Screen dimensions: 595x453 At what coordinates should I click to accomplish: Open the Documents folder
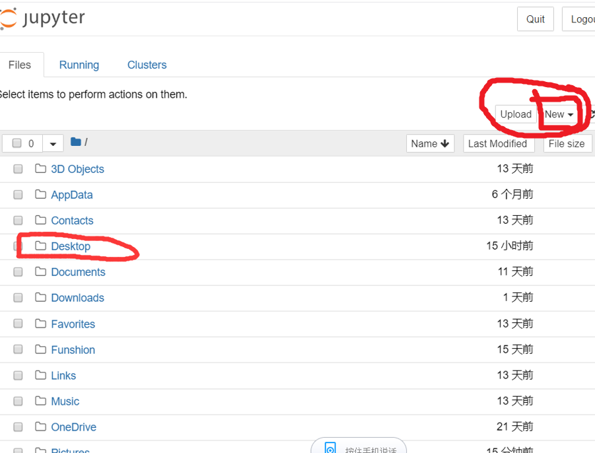(78, 272)
